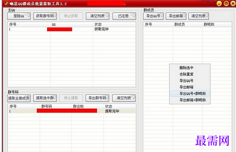This screenshot has width=236, height=152.
Task: Maximize the window
Action: (226, 4)
